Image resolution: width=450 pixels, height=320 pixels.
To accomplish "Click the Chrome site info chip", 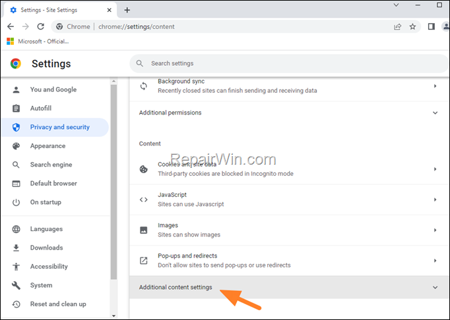I will point(73,26).
